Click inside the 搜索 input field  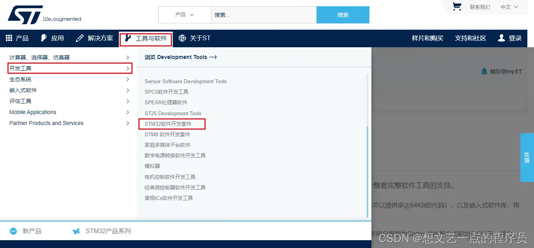click(x=264, y=14)
